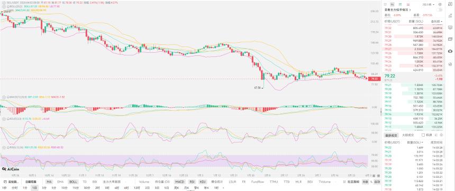This screenshot has height=191, width=455.
Task: Toggle the MACD sub-indicator
Action: [x=179, y=182]
